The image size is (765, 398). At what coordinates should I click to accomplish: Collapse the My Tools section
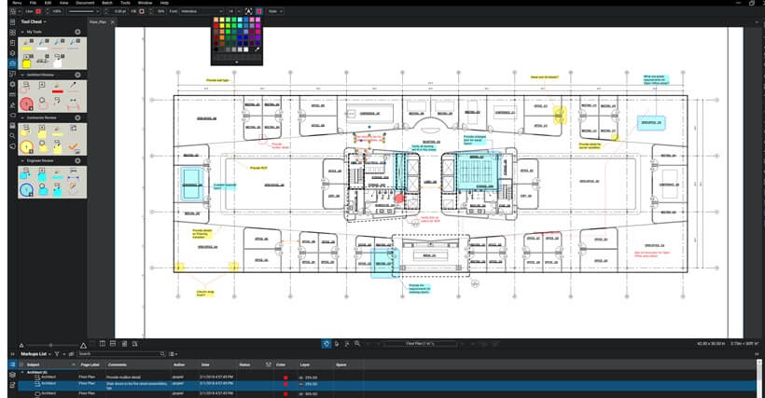pos(22,32)
